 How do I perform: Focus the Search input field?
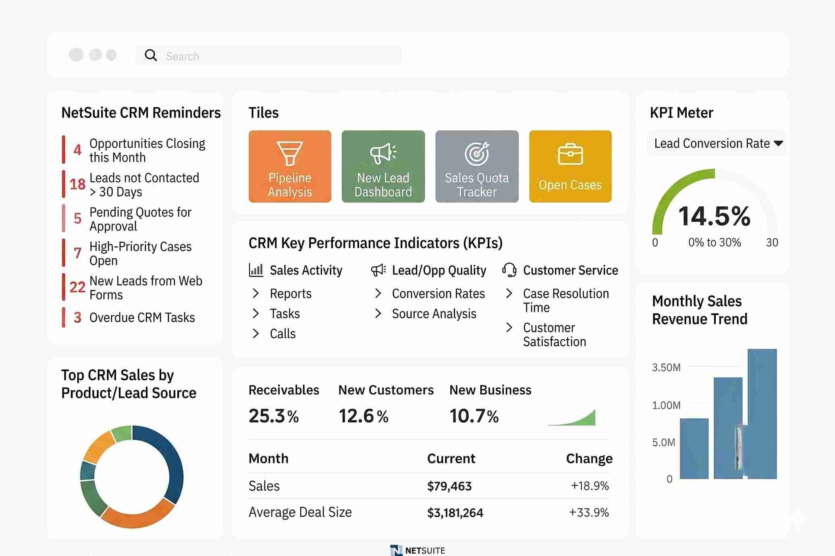coord(269,56)
